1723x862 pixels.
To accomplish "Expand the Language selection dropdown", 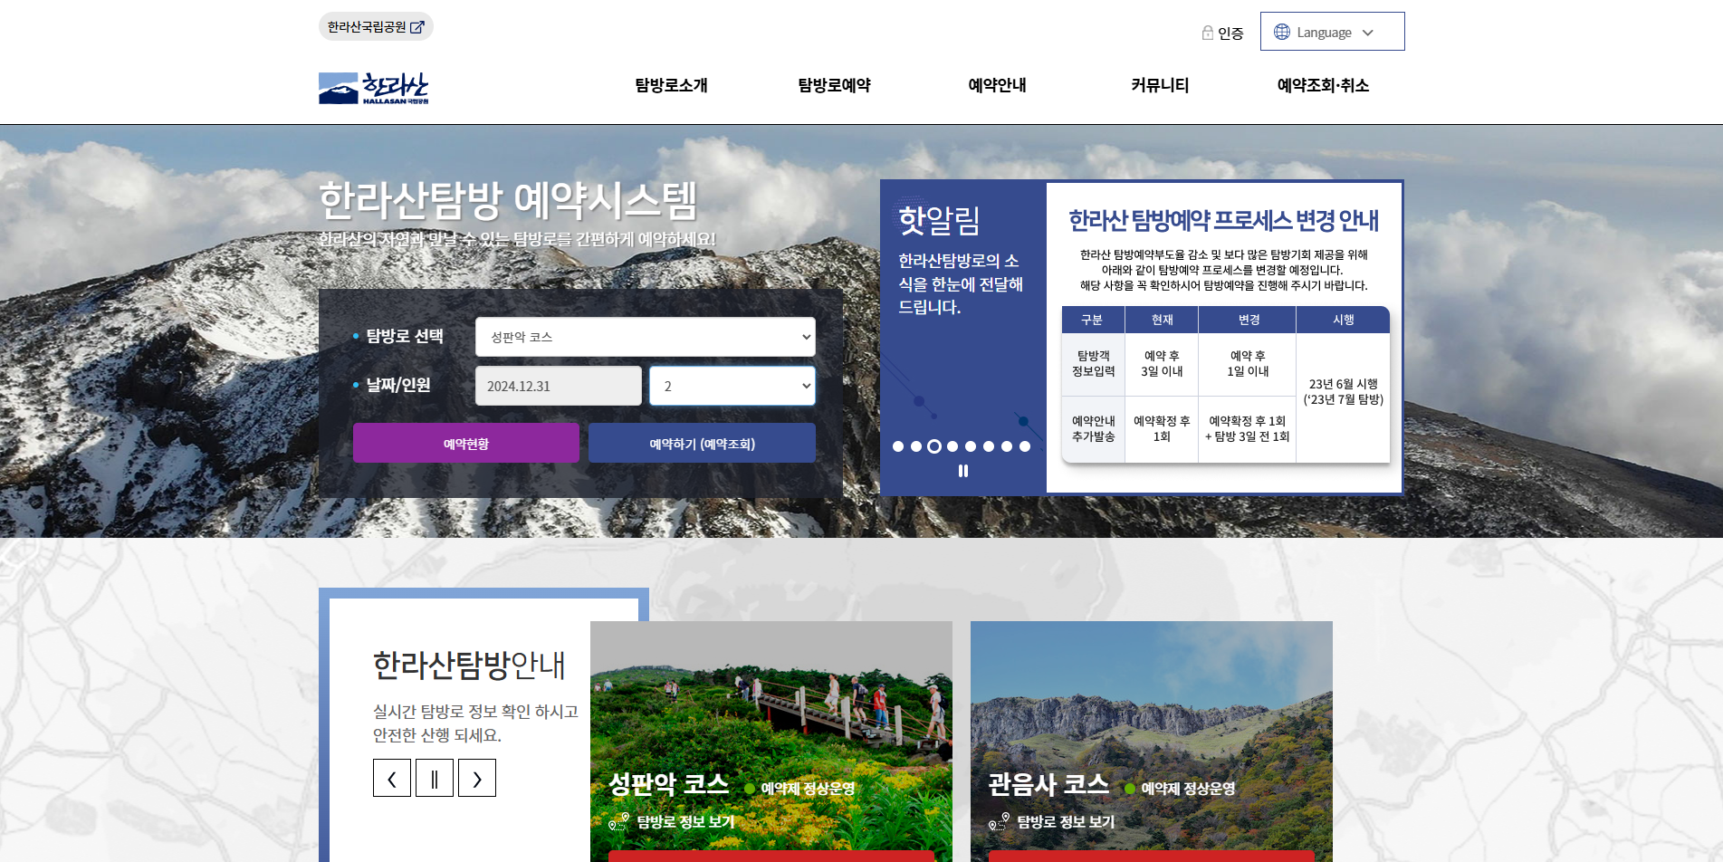I will (1331, 31).
